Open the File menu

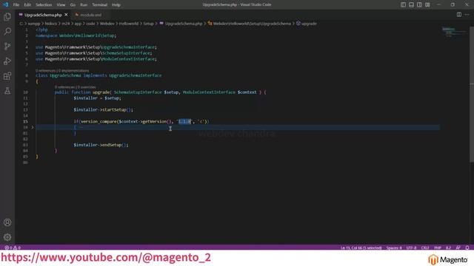pyautogui.click(x=16, y=4)
